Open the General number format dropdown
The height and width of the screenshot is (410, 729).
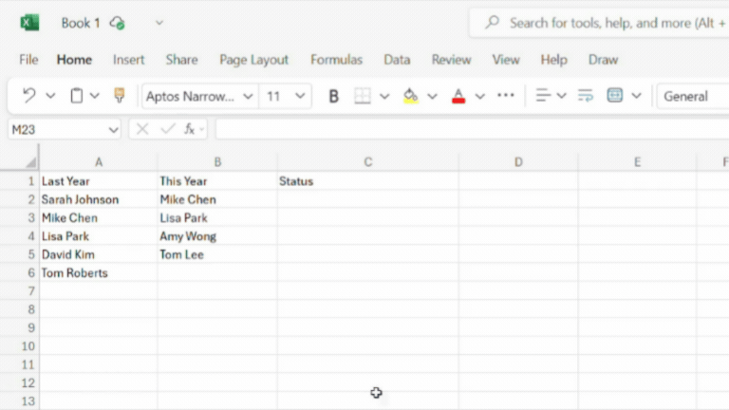tap(693, 96)
